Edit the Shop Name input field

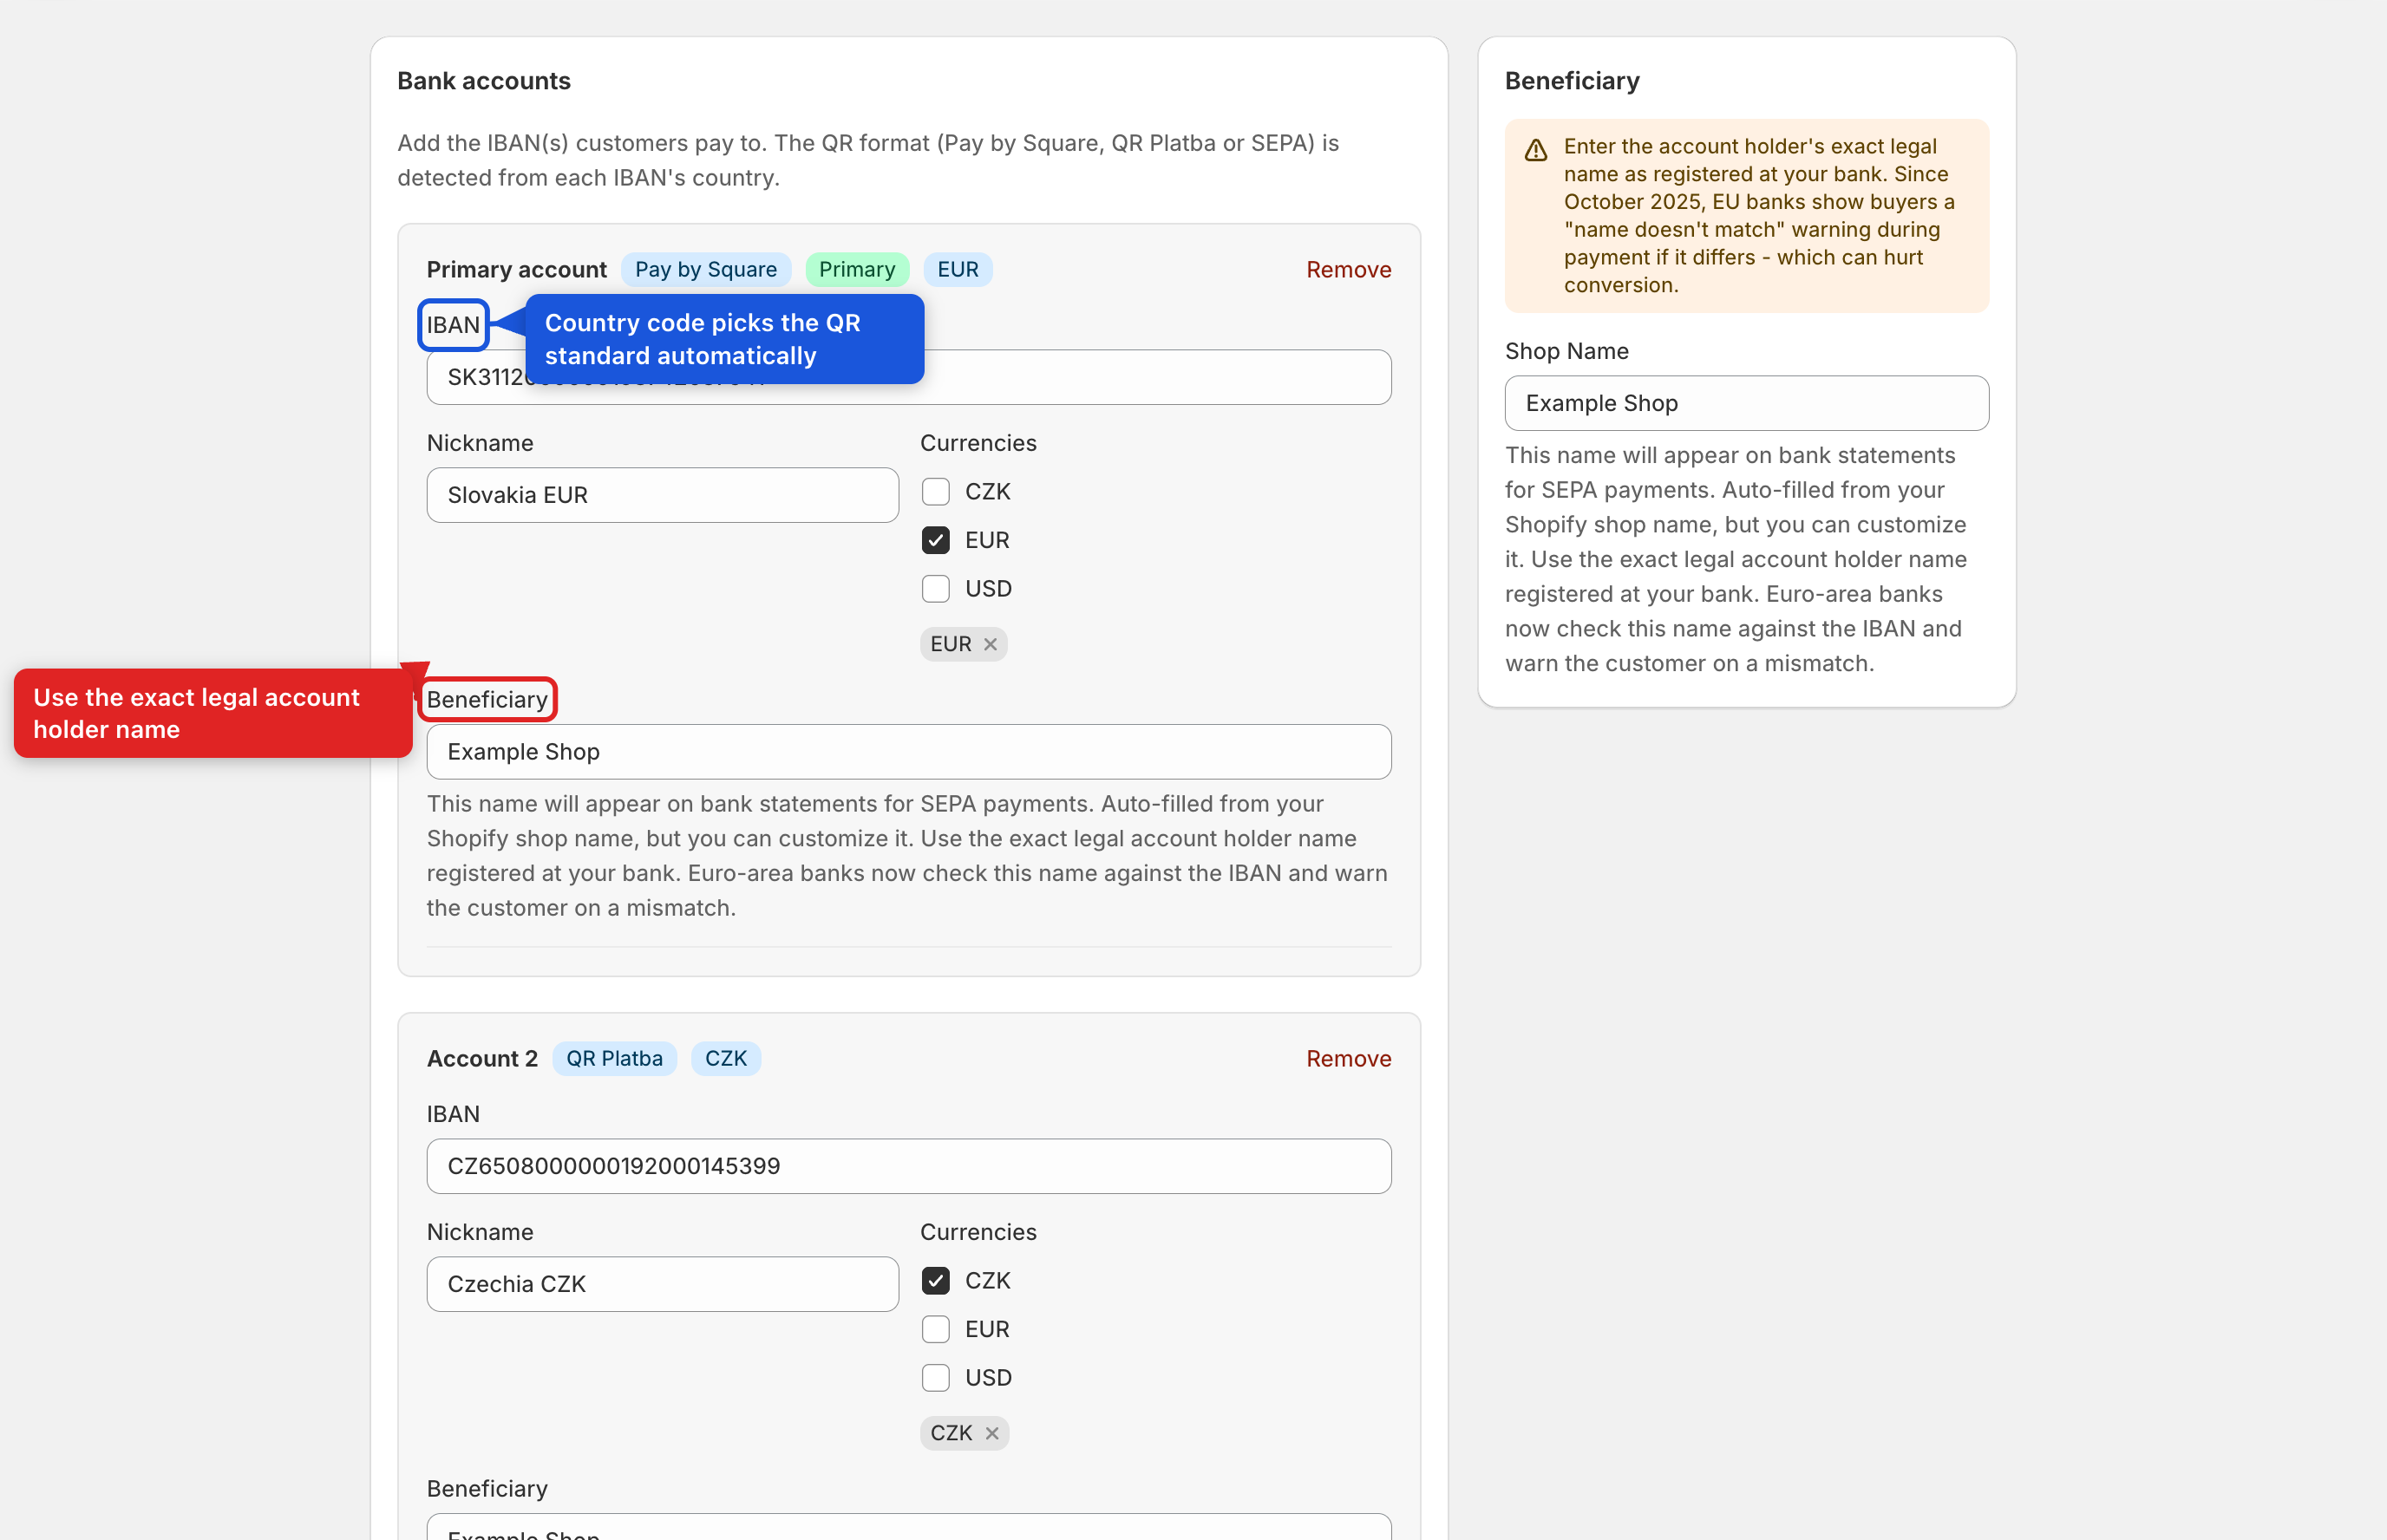coord(1746,403)
